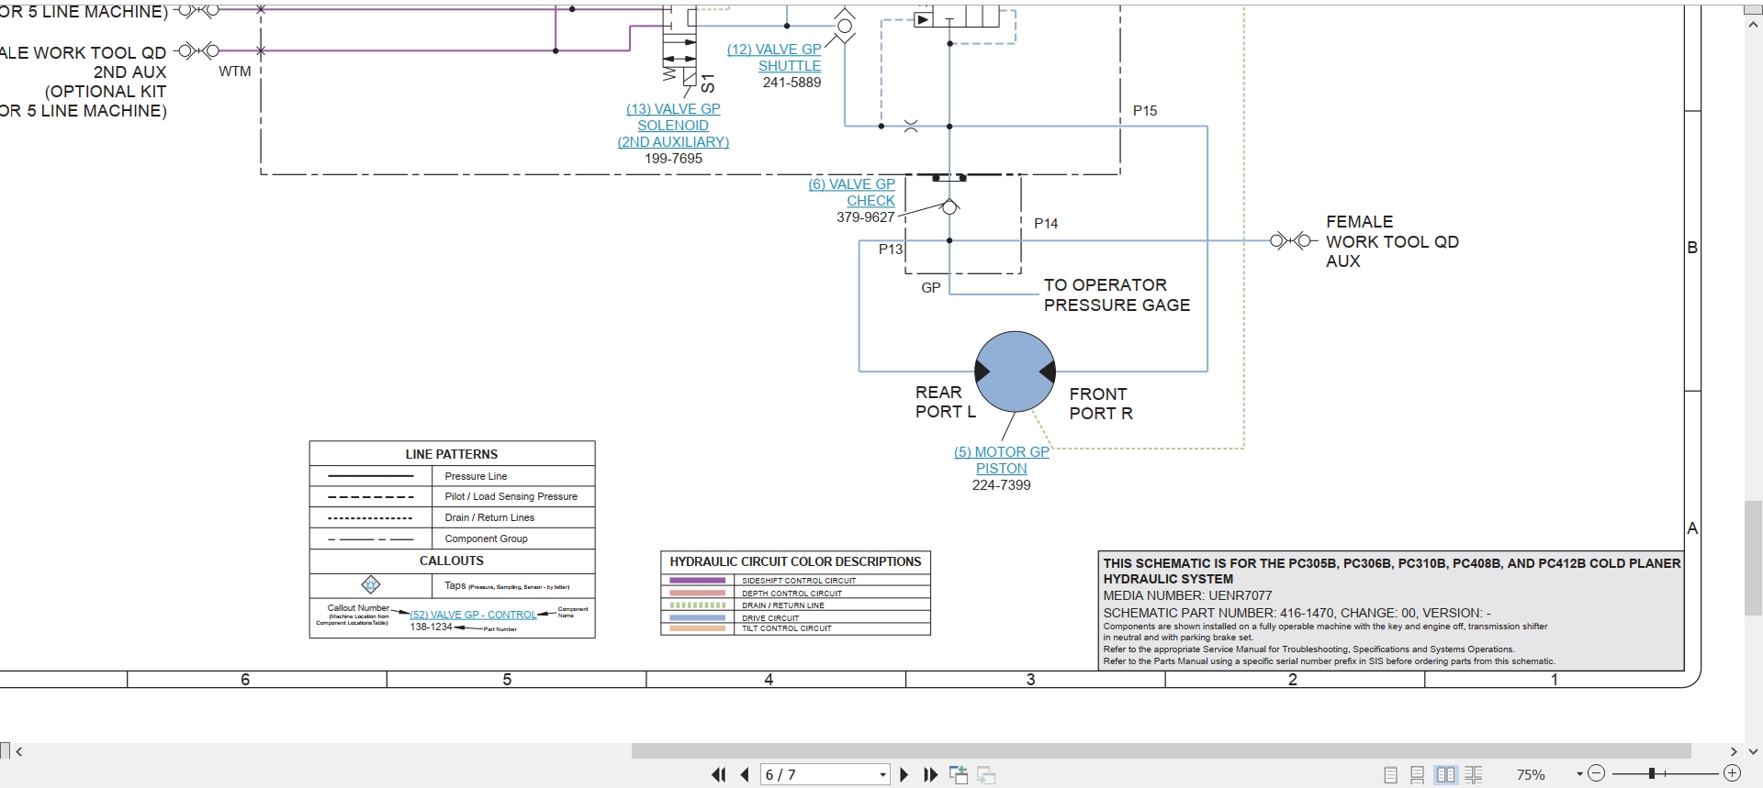The width and height of the screenshot is (1763, 788).
Task: Jump to the last page
Action: (930, 775)
